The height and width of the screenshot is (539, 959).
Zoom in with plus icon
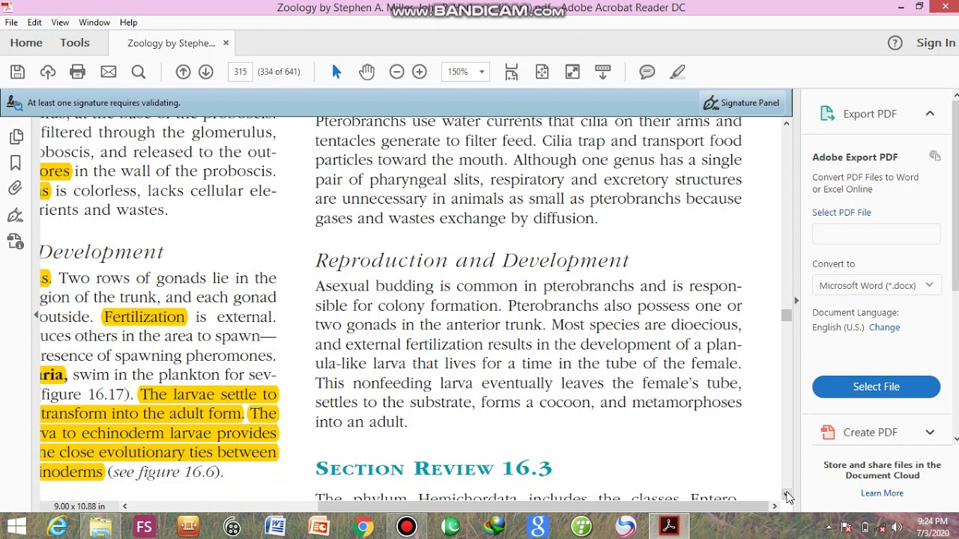point(420,72)
